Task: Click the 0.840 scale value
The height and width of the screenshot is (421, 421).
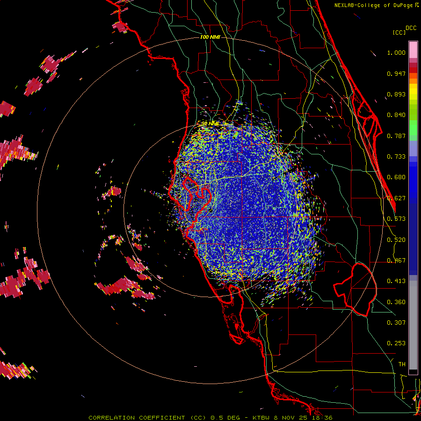Action: 396,115
